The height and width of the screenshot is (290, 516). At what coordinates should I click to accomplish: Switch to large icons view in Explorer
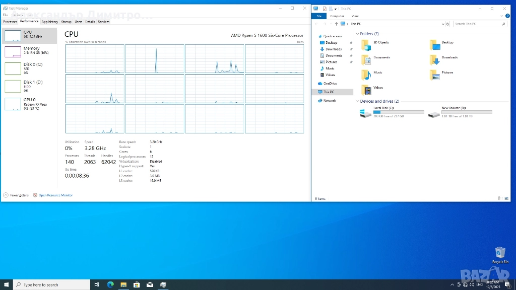507,198
